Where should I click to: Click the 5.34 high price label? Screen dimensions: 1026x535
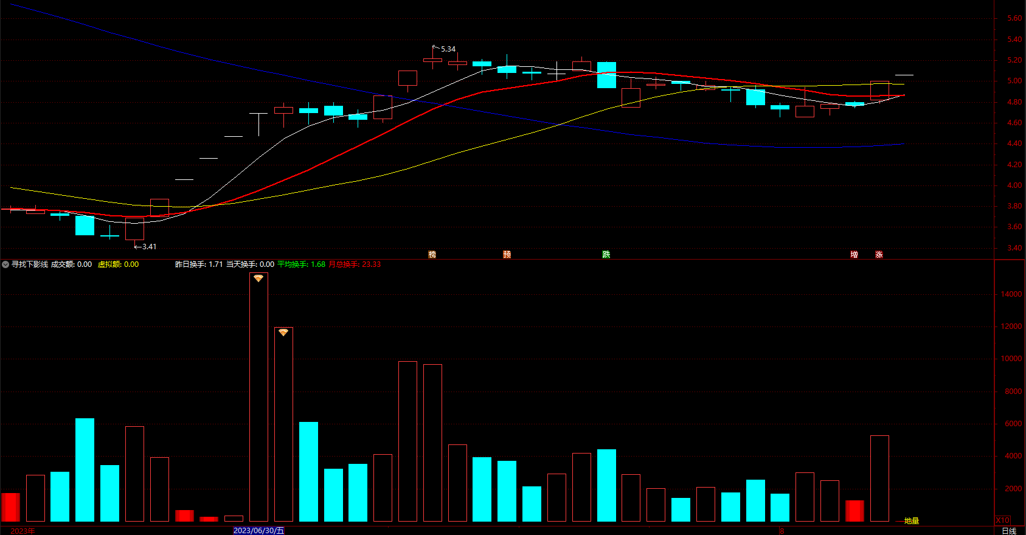[448, 49]
